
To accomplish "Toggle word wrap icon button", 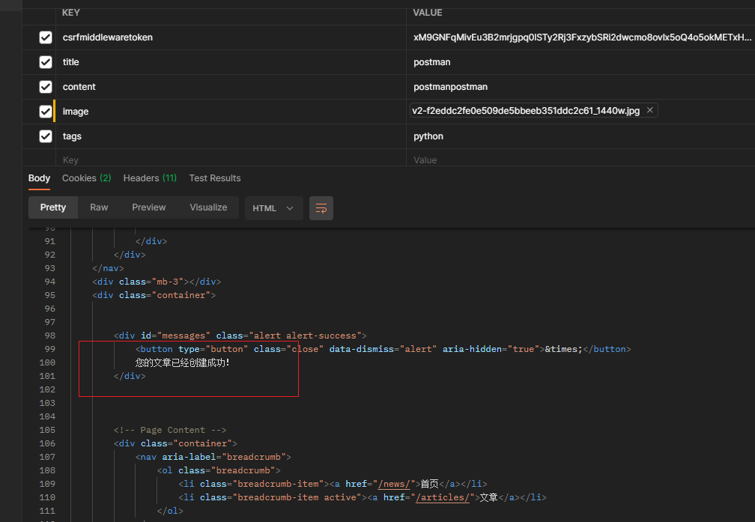I will (321, 208).
